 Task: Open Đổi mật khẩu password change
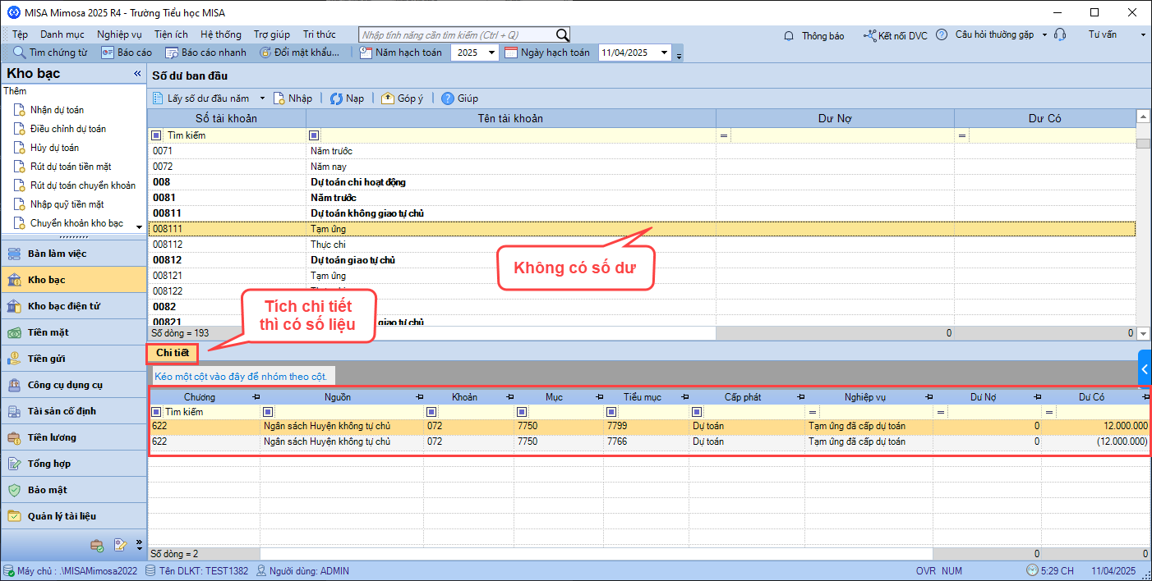click(x=299, y=53)
